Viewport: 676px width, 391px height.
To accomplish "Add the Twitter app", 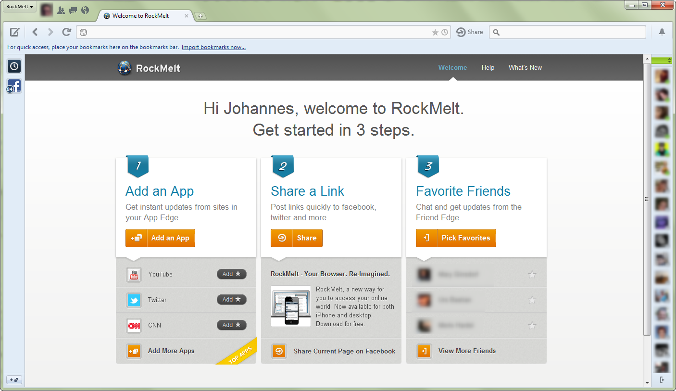I will pos(232,300).
